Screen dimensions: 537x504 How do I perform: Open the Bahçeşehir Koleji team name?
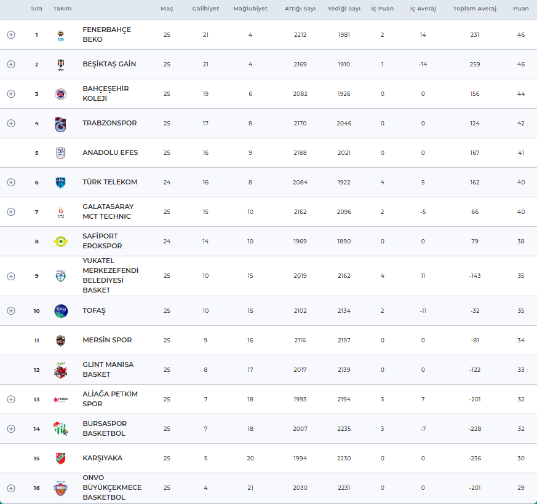(105, 93)
